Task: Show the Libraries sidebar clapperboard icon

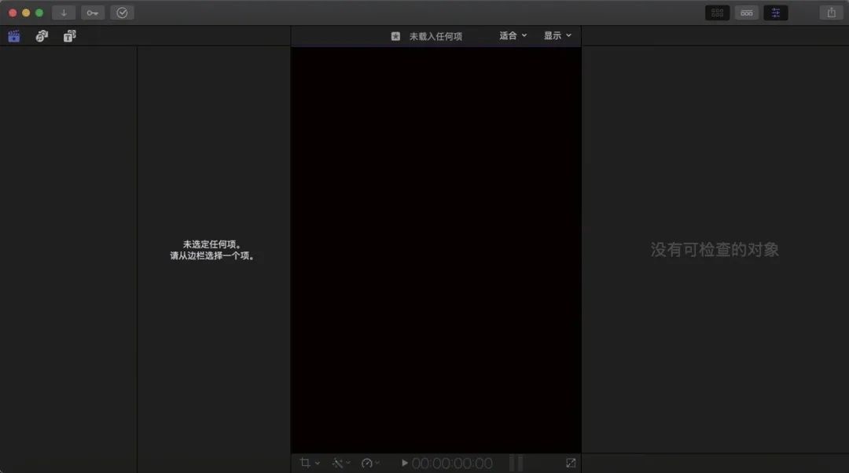Action: [14, 36]
